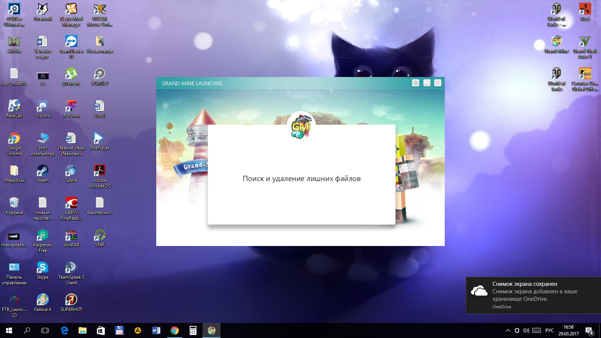Launch RaidCall from the desktop
The image size is (601, 338).
pyautogui.click(x=14, y=109)
